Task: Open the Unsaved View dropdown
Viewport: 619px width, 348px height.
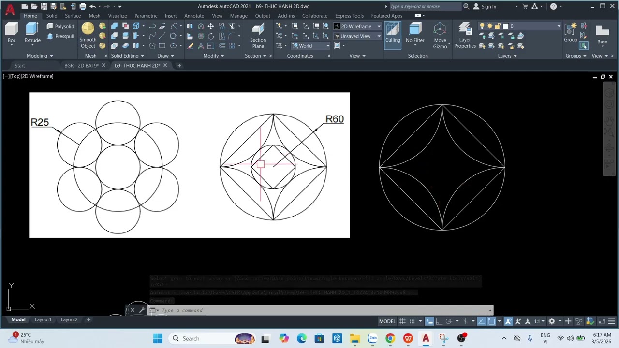Action: [x=357, y=36]
